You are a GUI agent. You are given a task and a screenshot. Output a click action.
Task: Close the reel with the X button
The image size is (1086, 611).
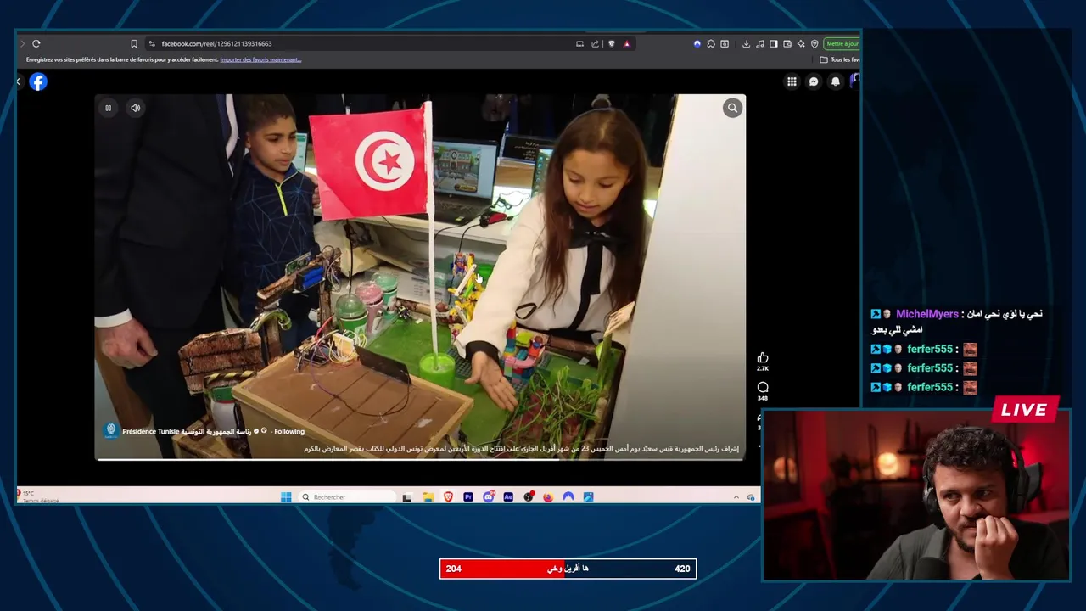pos(19,81)
